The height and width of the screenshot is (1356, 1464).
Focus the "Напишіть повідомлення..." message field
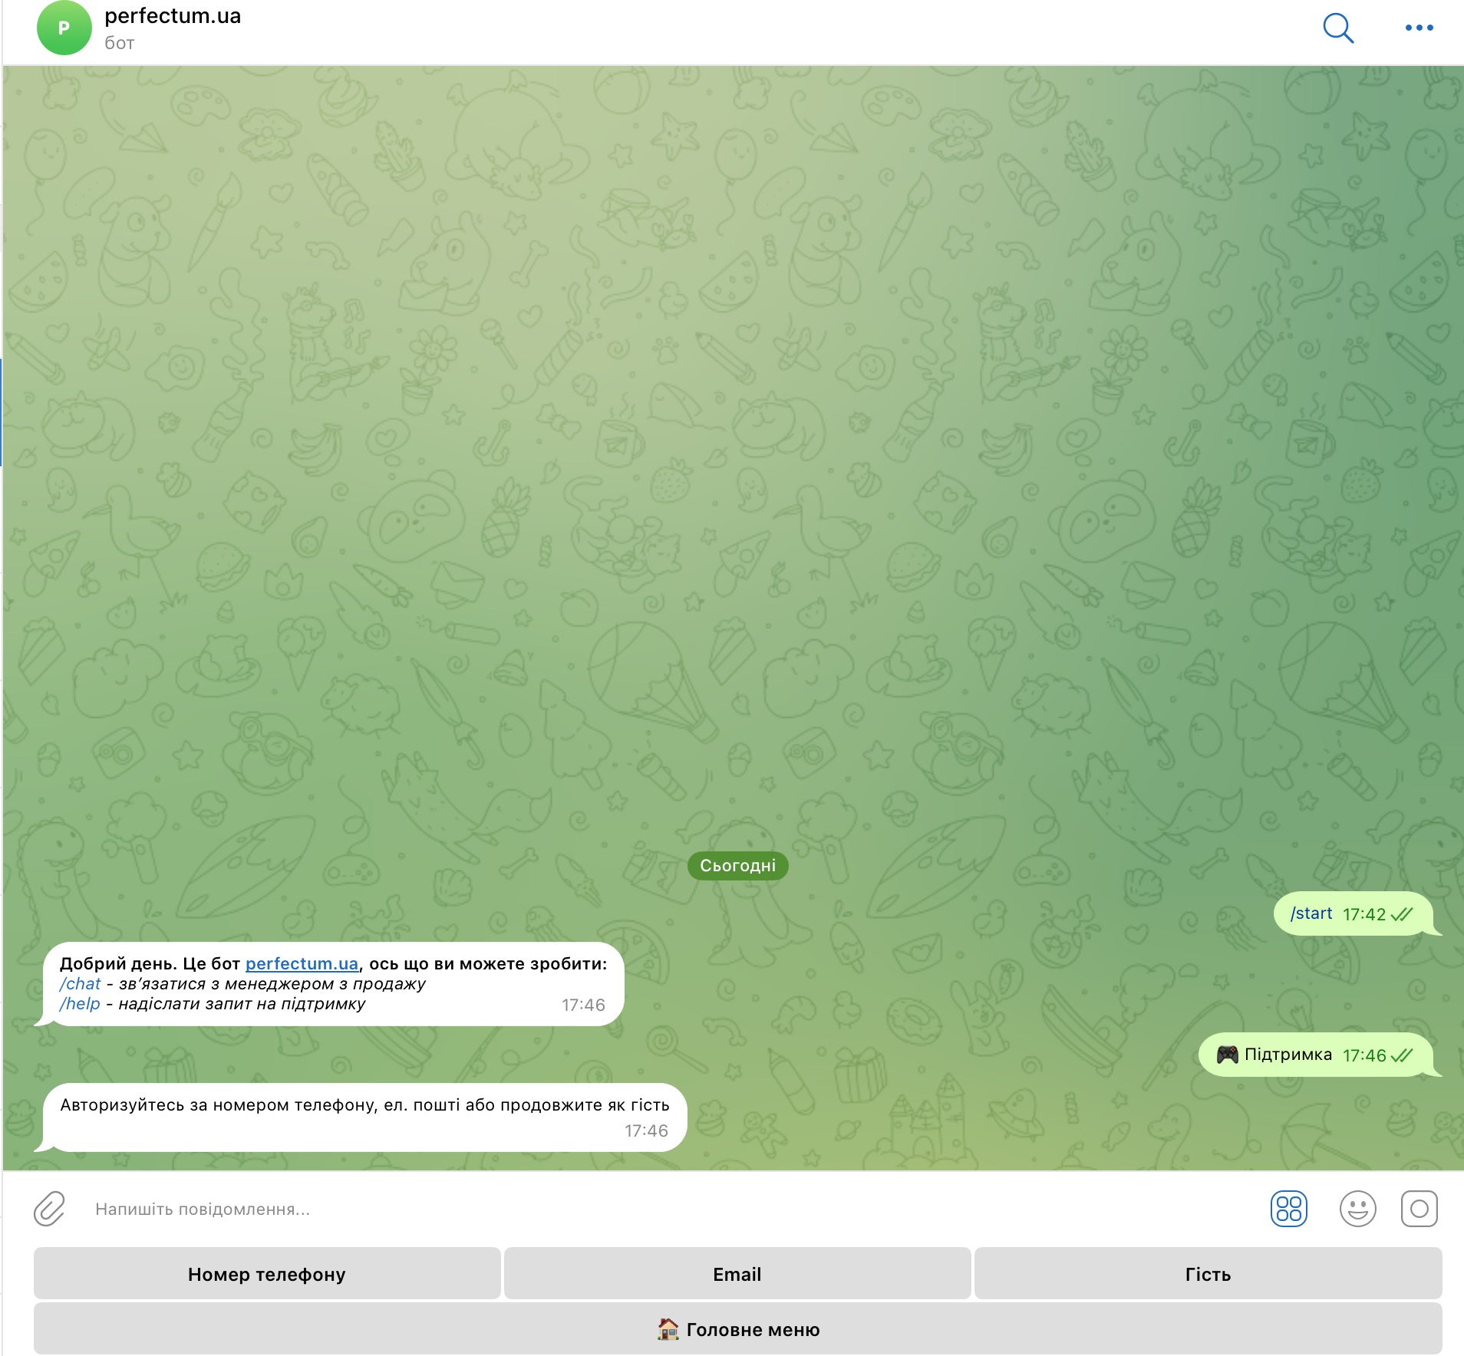click(x=668, y=1209)
